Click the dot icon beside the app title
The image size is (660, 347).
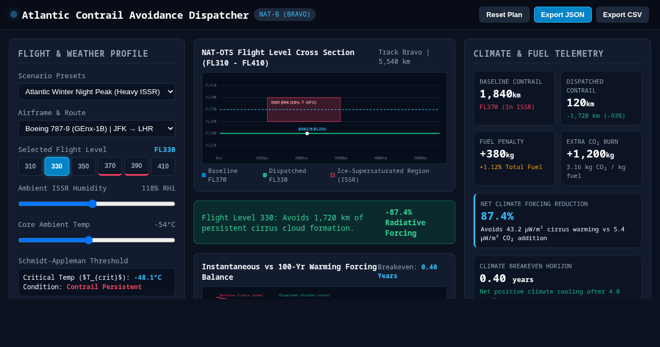tap(14, 14)
